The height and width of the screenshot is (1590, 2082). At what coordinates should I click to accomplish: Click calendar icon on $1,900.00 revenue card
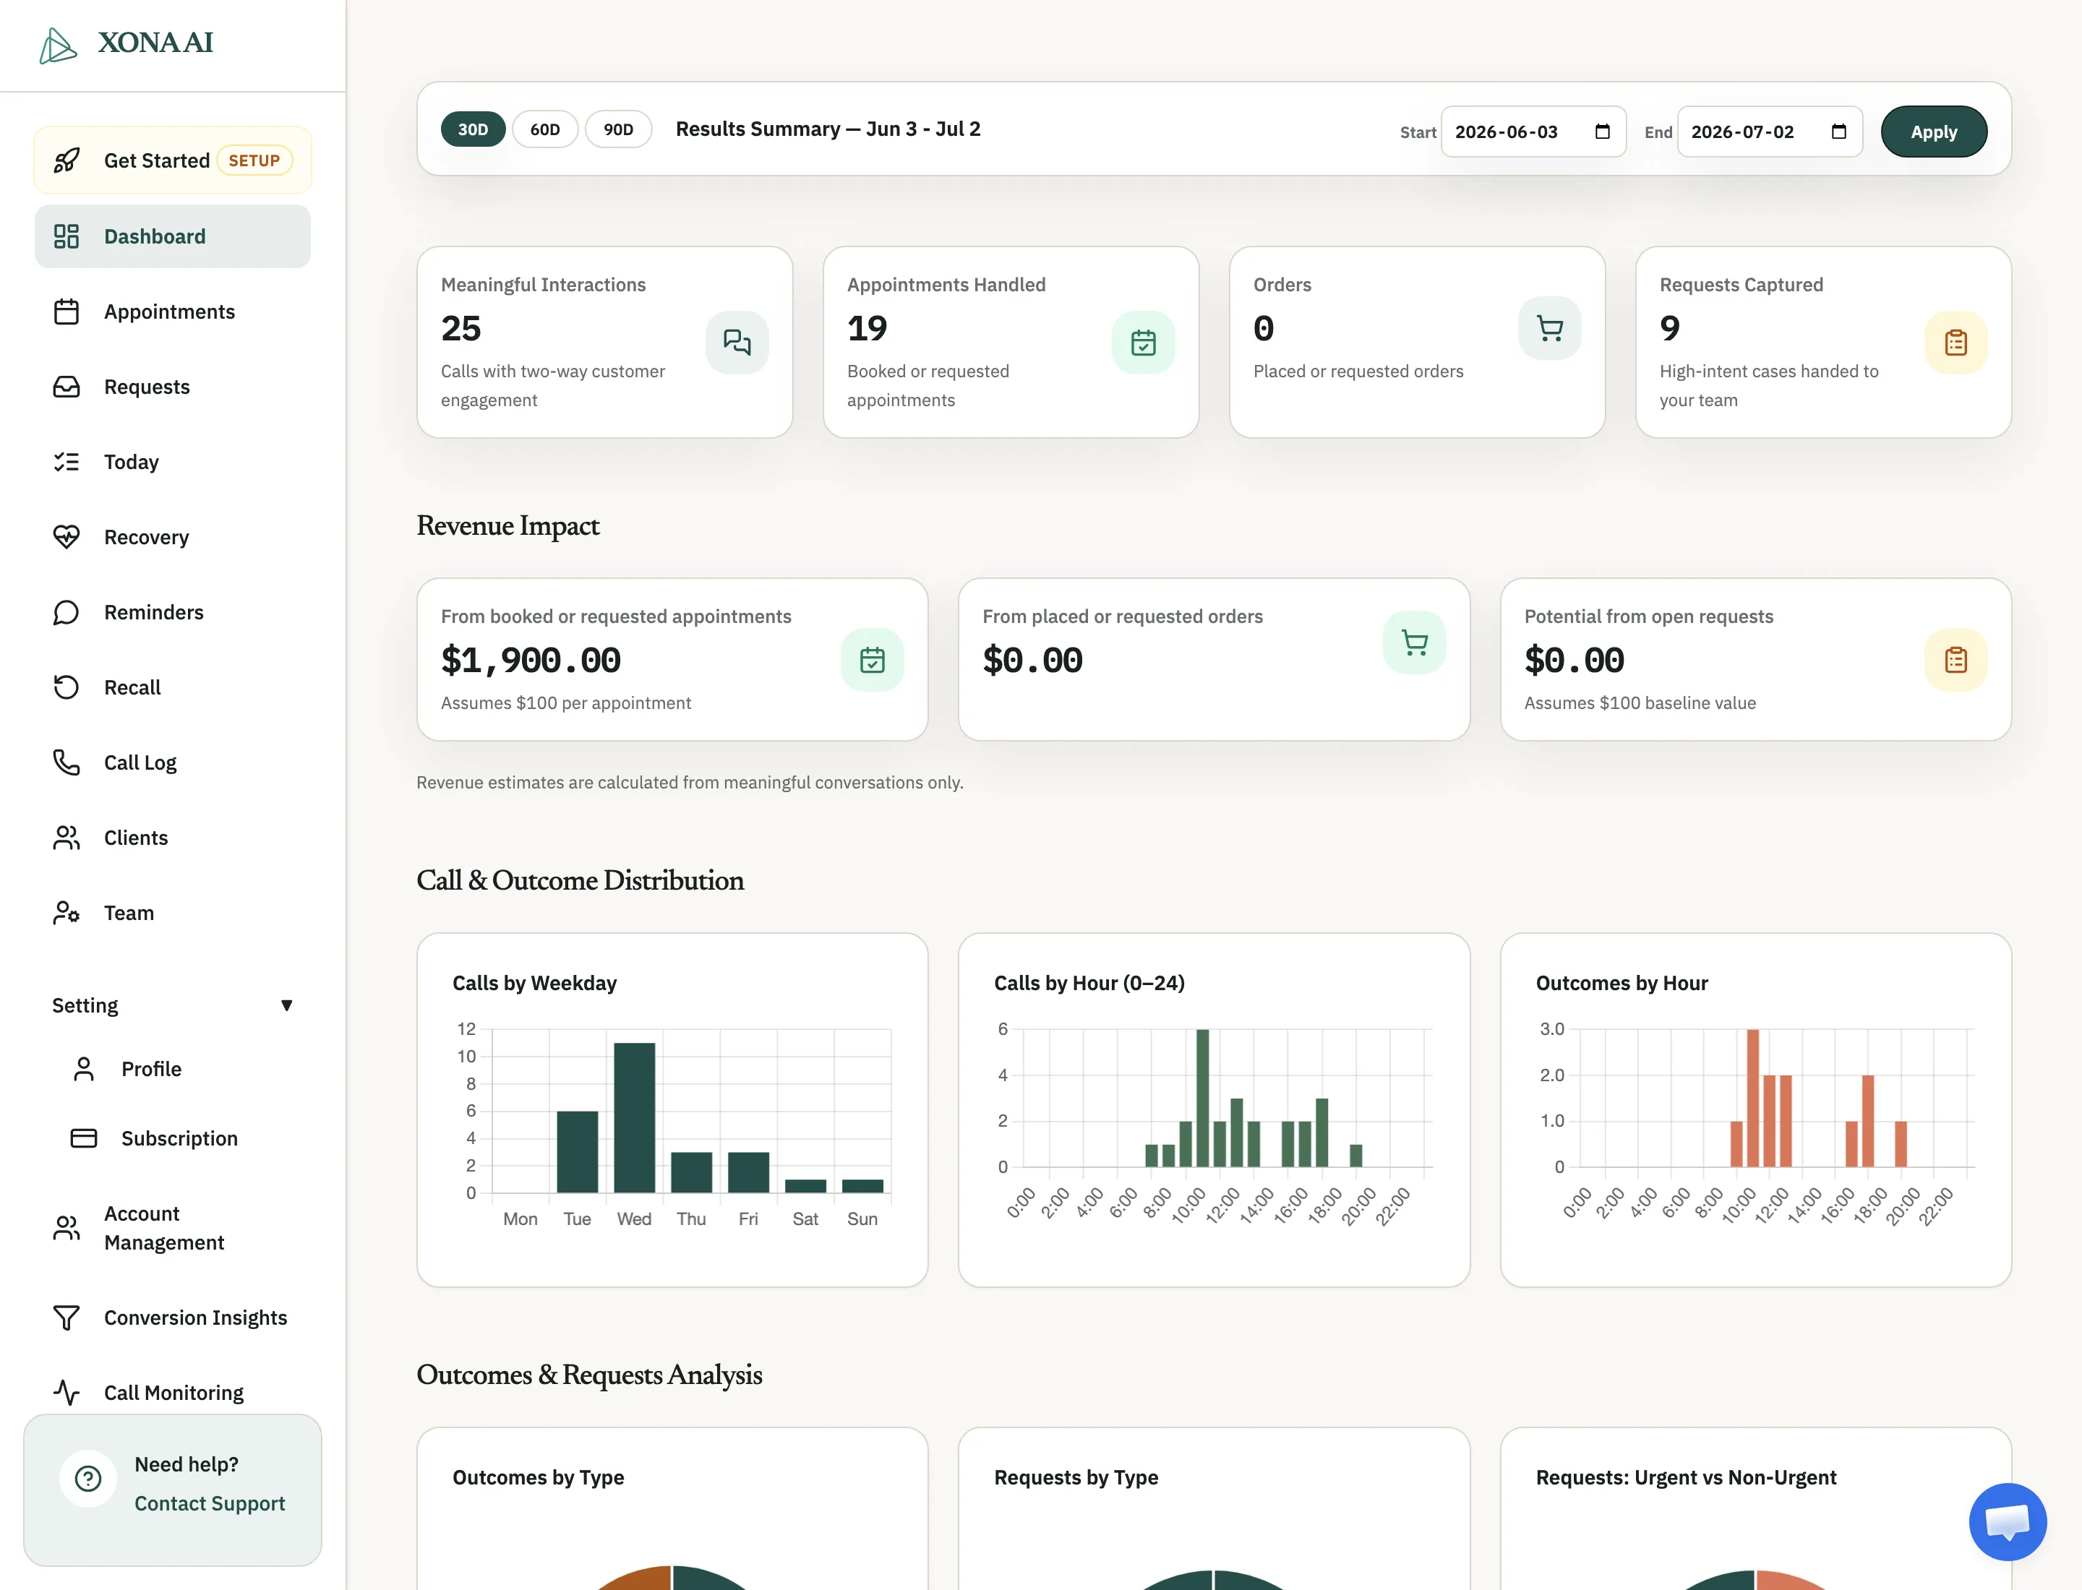tap(872, 660)
